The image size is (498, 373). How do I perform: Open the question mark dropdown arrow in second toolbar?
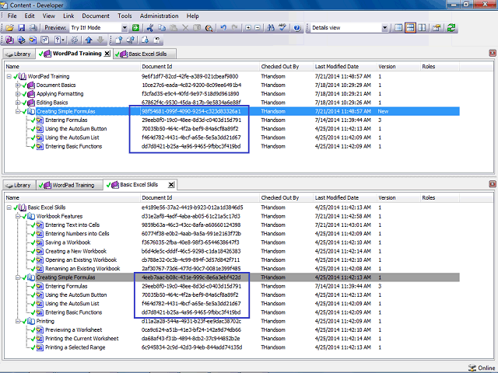(63, 40)
